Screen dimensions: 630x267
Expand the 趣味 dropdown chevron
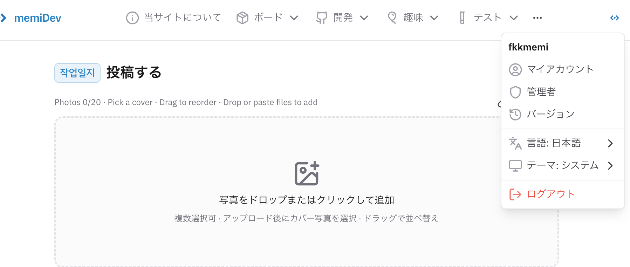point(434,18)
